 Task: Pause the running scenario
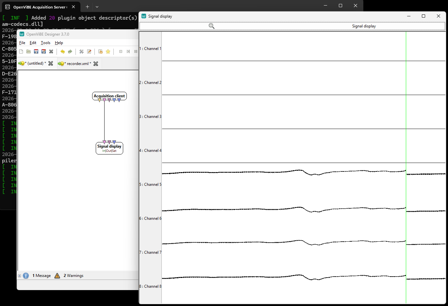(136, 51)
